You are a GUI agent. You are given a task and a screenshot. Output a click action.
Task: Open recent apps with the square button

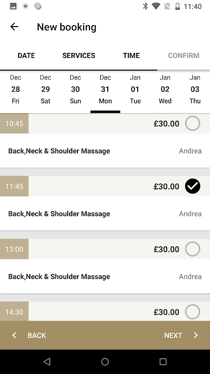point(163,362)
